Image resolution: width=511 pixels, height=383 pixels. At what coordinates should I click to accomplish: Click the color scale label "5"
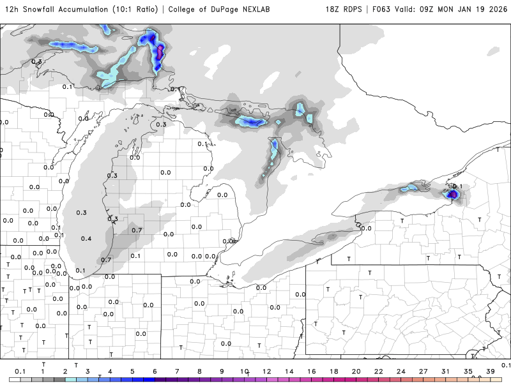tap(132, 372)
